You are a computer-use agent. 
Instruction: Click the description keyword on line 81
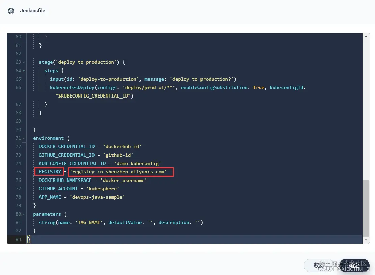[173, 223]
